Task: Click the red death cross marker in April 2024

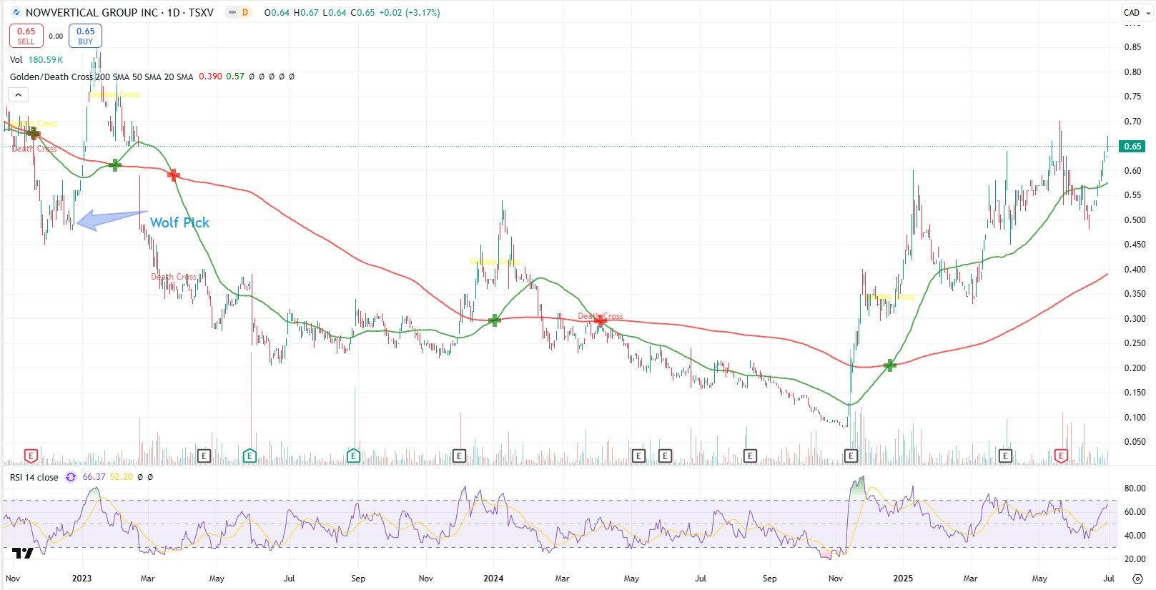Action: [x=600, y=321]
